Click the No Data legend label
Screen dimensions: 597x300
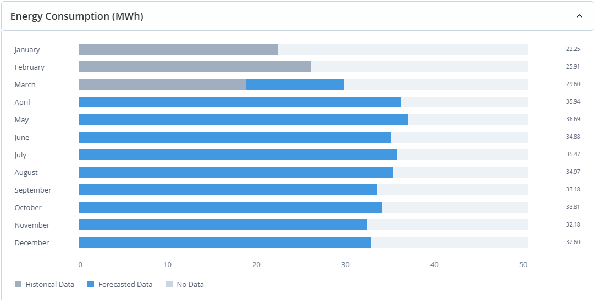tap(190, 284)
